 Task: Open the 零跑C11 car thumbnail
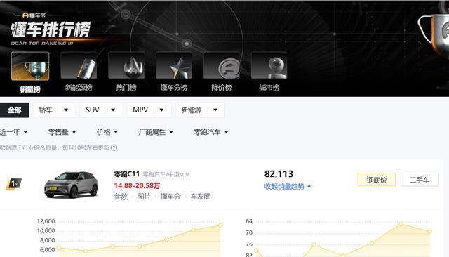(x=71, y=185)
